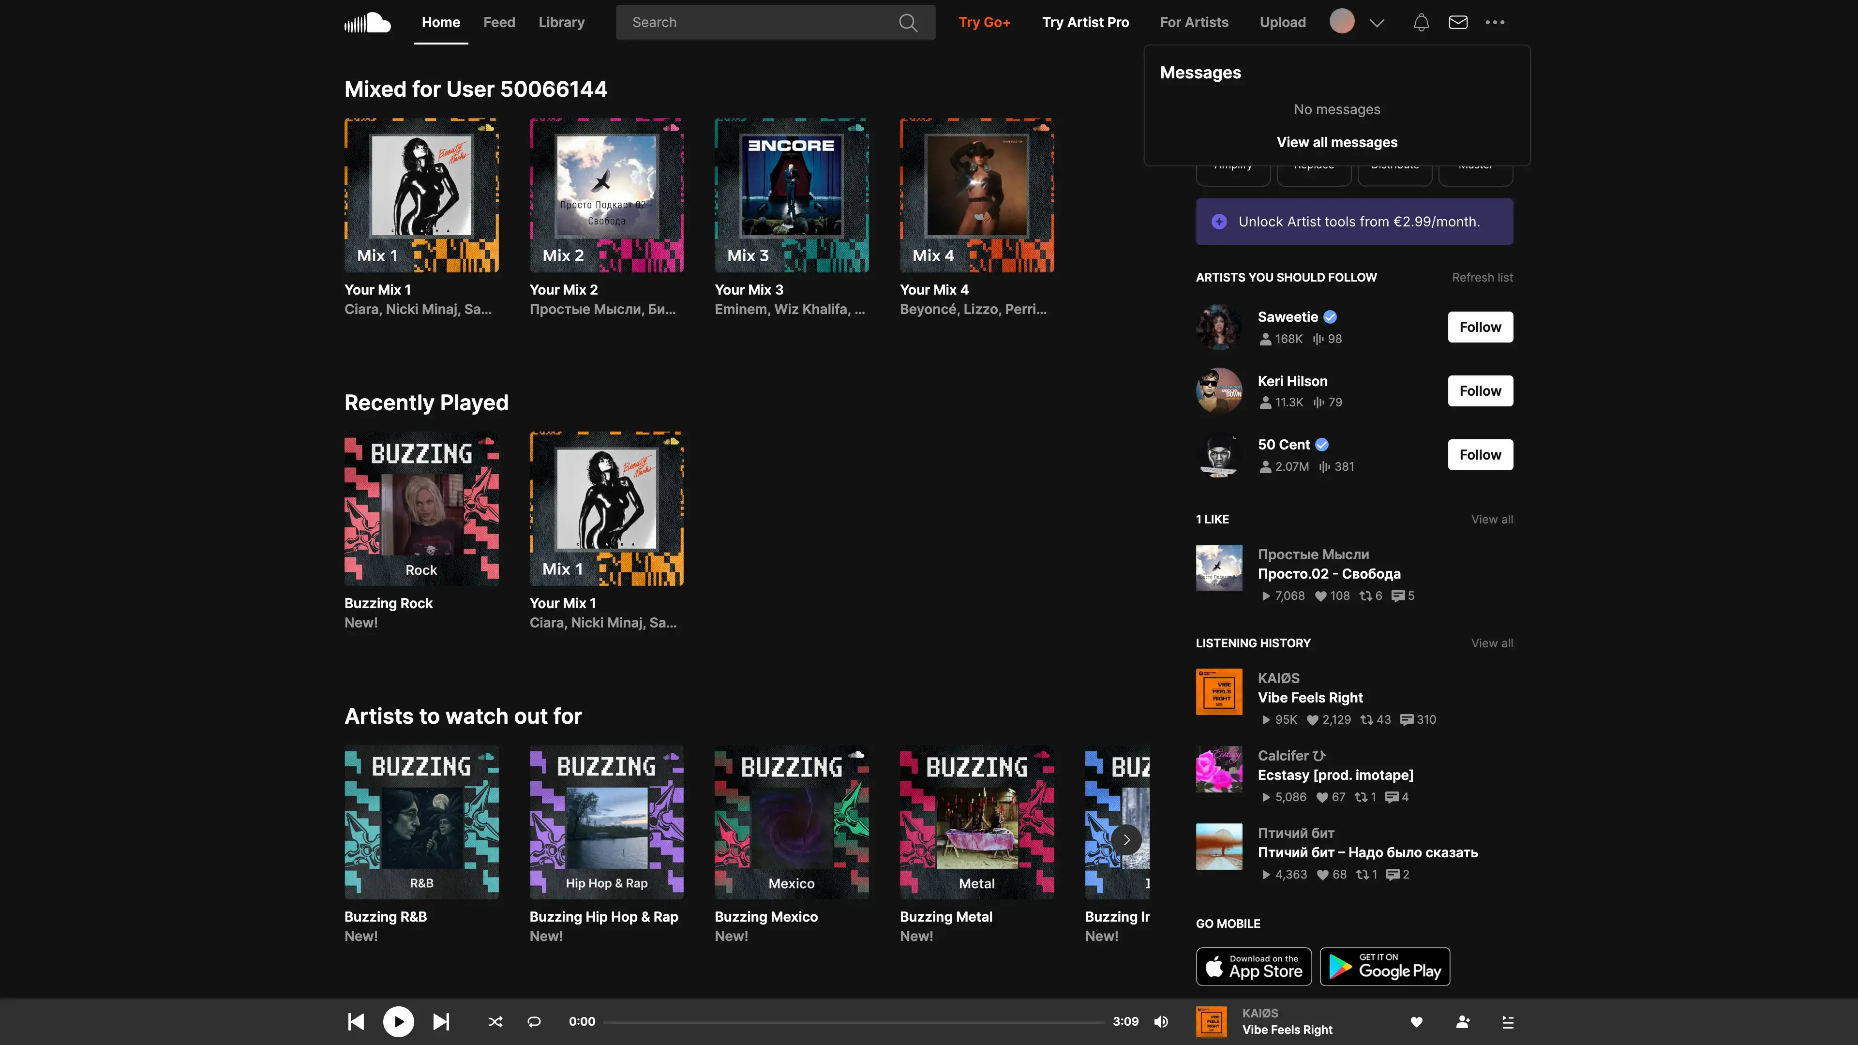
Task: Like the playing track Vibe Feels Right
Action: pyautogui.click(x=1416, y=1021)
